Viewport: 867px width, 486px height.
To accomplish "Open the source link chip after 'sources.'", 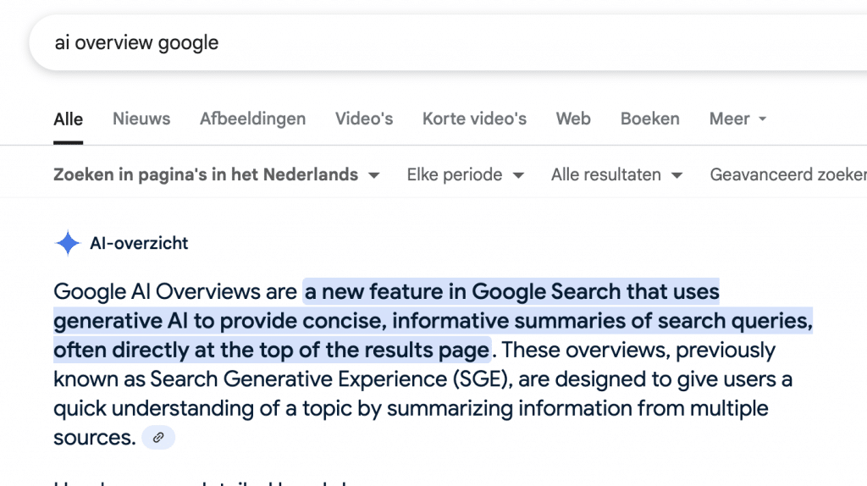I will point(158,438).
